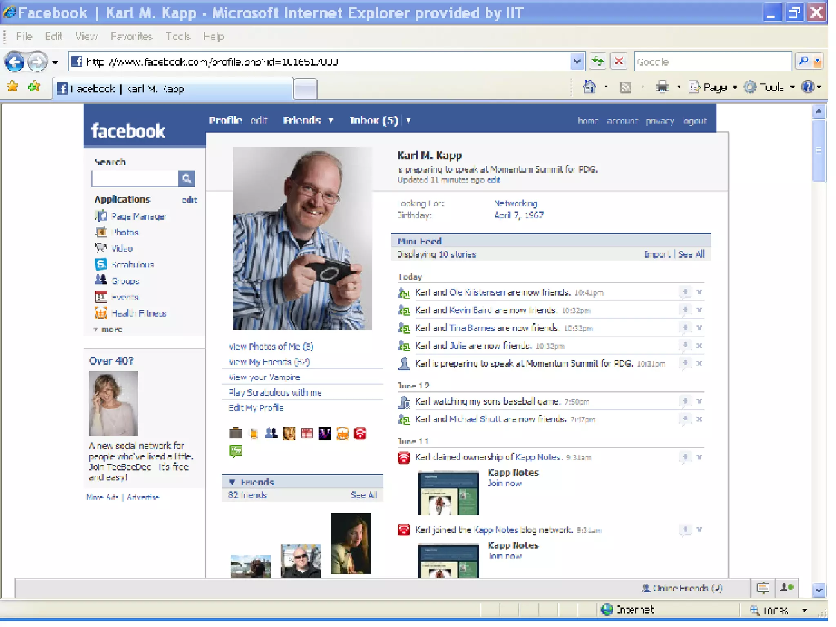Click the Refresh page icon

(x=598, y=62)
